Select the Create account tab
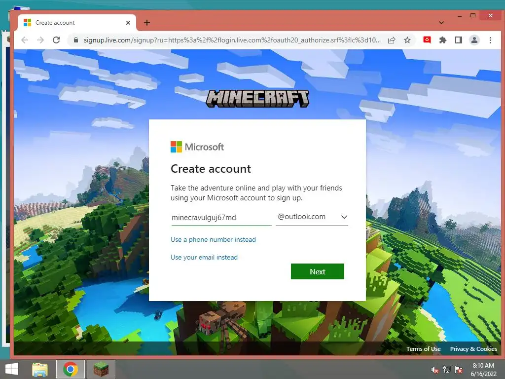This screenshot has height=379, width=505. [x=76, y=23]
